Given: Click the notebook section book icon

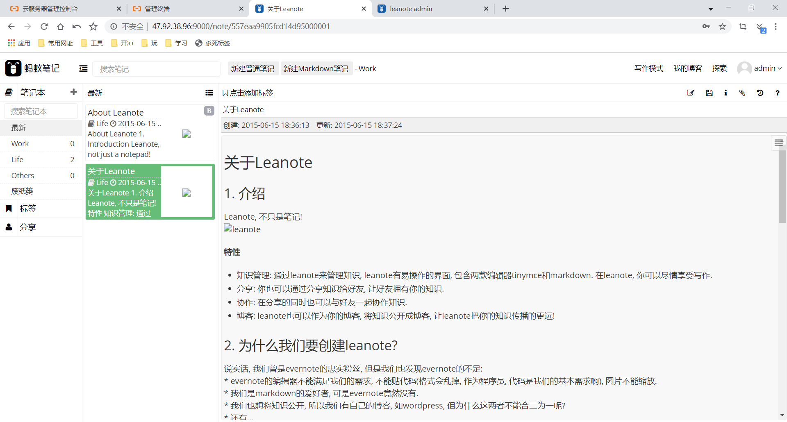Looking at the screenshot, I should coord(9,93).
